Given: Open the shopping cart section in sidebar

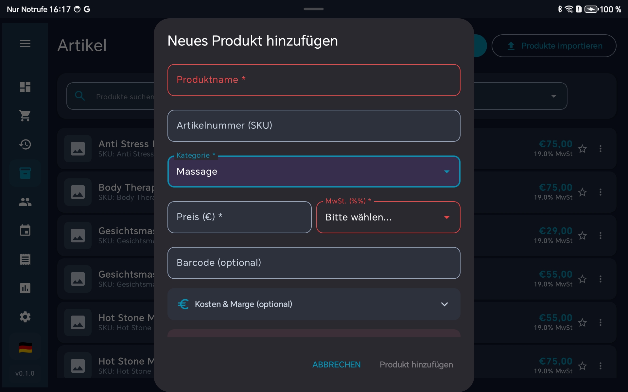Looking at the screenshot, I should [25, 116].
